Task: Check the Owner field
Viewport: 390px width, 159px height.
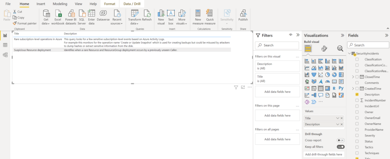Action: click(x=357, y=112)
